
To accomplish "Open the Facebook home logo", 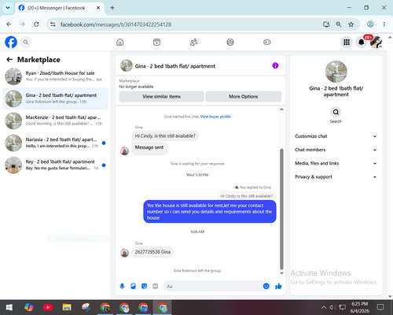I will tap(11, 42).
